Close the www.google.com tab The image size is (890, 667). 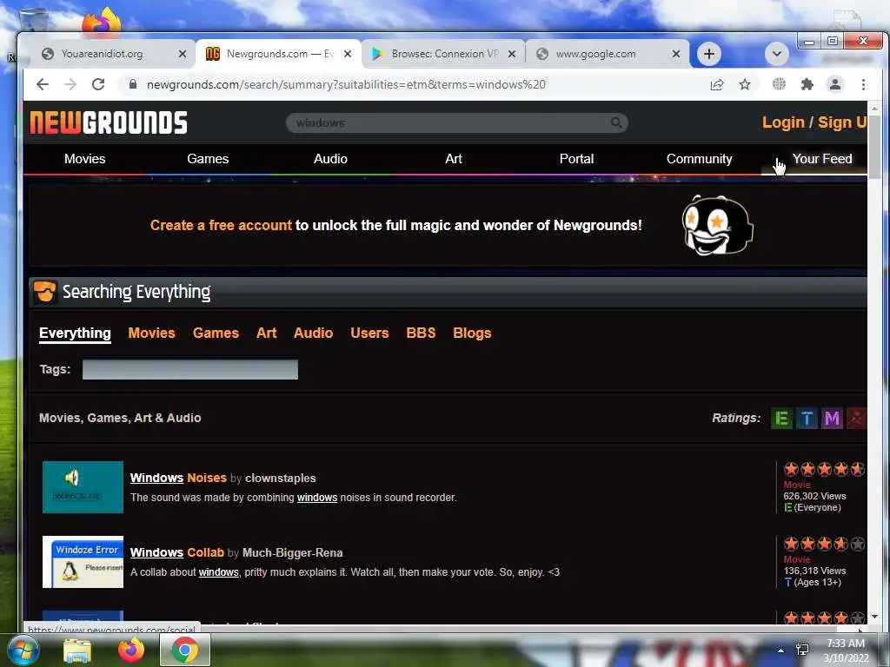(x=676, y=54)
